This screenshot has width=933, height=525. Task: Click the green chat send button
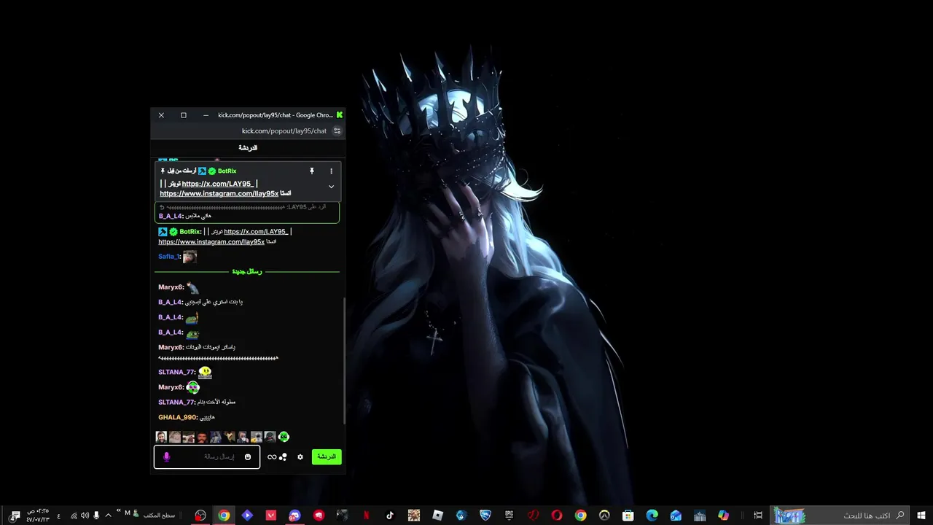(x=327, y=456)
